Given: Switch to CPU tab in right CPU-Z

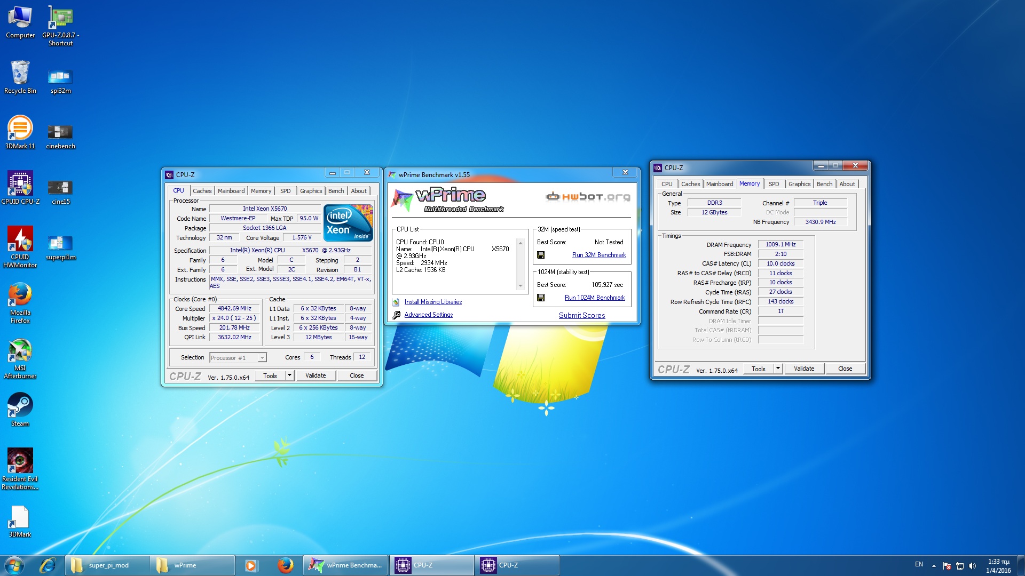Looking at the screenshot, I should pos(667,184).
